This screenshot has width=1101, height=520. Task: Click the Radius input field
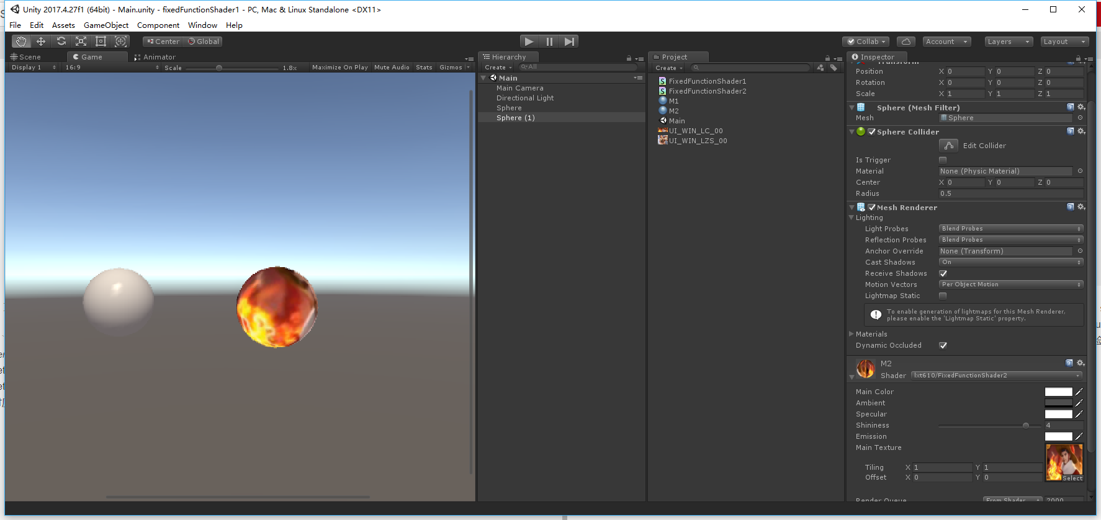point(1011,193)
